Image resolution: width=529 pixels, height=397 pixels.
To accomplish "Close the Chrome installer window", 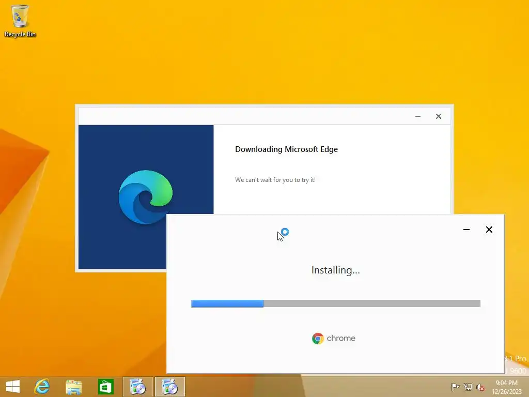I will (489, 230).
